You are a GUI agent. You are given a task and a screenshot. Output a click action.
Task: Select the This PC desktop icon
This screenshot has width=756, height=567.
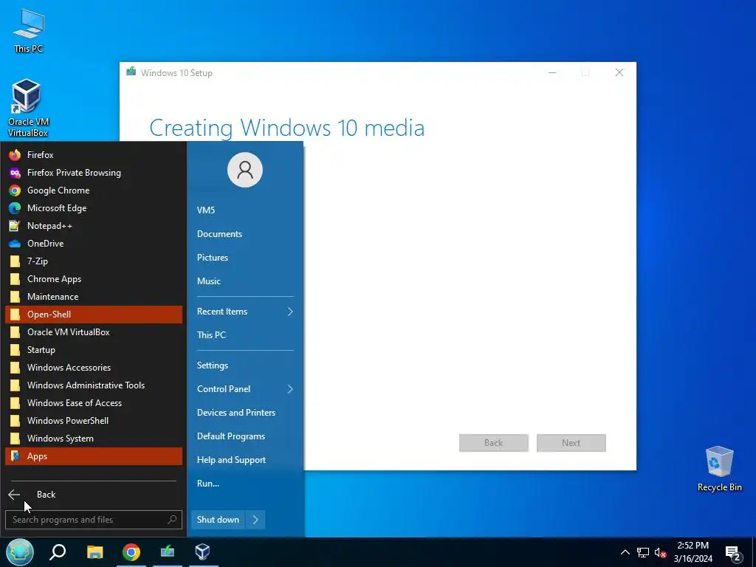[x=29, y=31]
